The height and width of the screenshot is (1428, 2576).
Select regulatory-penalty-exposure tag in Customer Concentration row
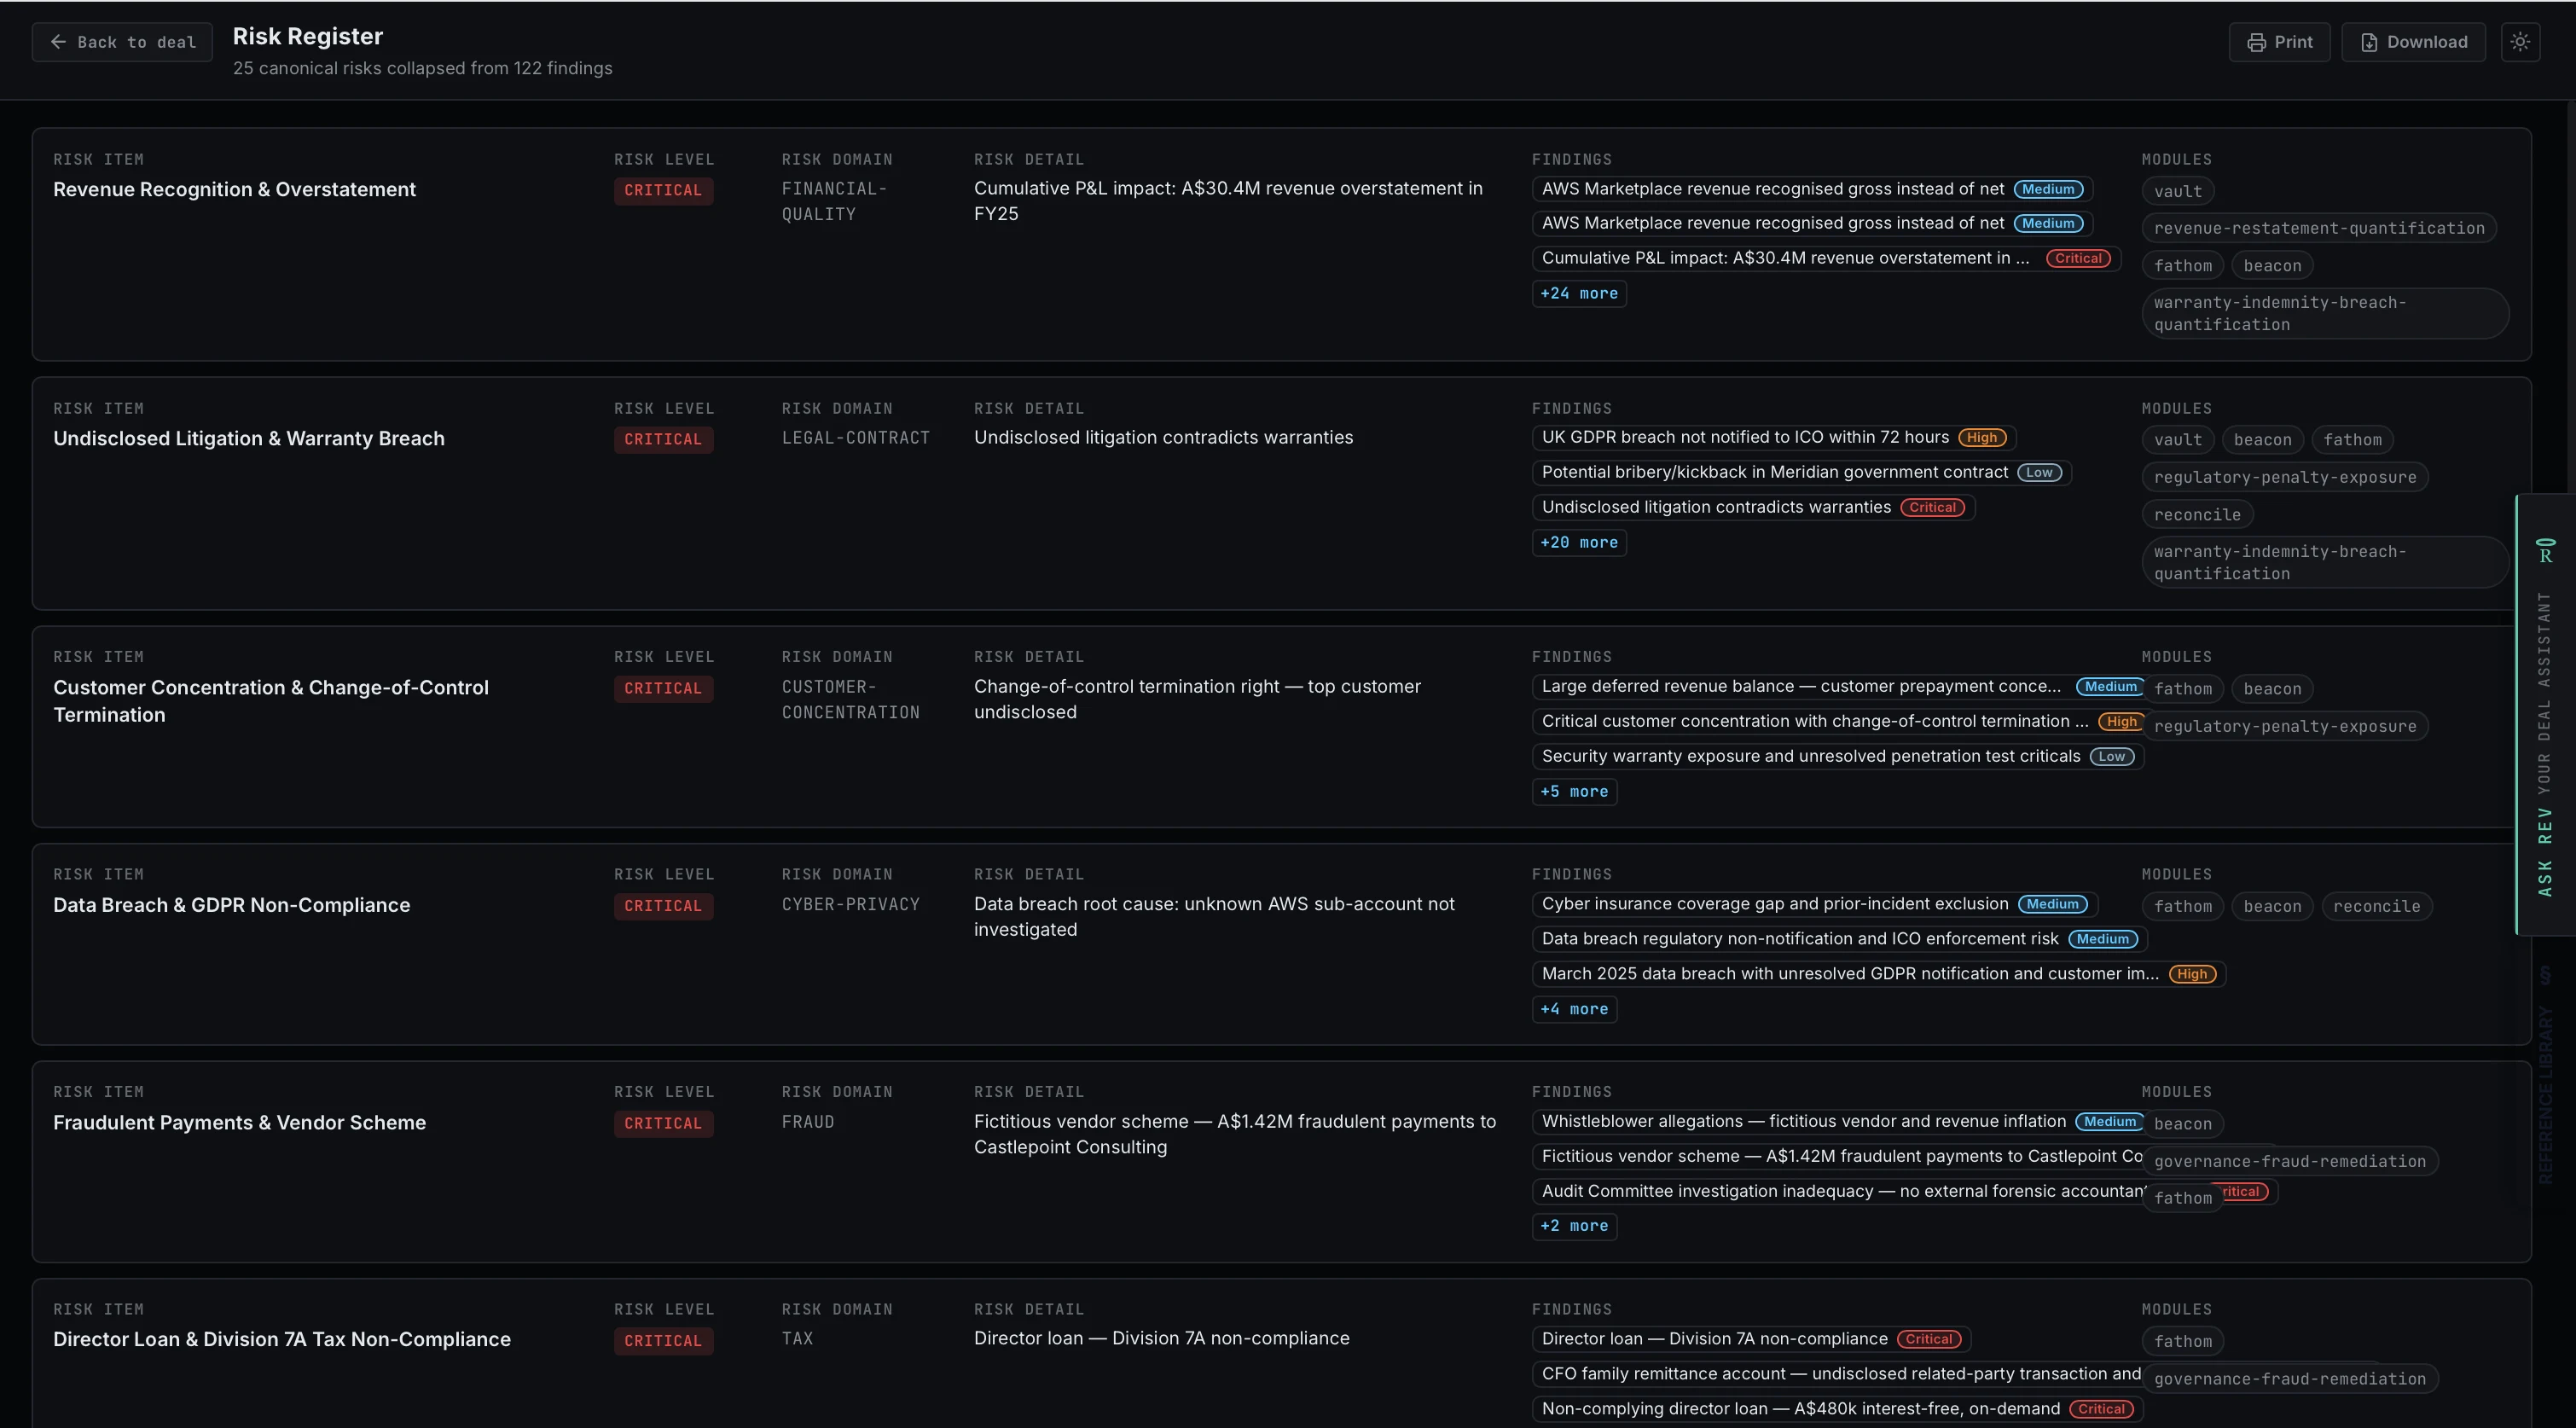2285,727
